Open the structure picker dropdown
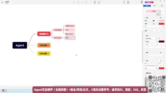This screenshot has width=166, height=93. [162, 53]
